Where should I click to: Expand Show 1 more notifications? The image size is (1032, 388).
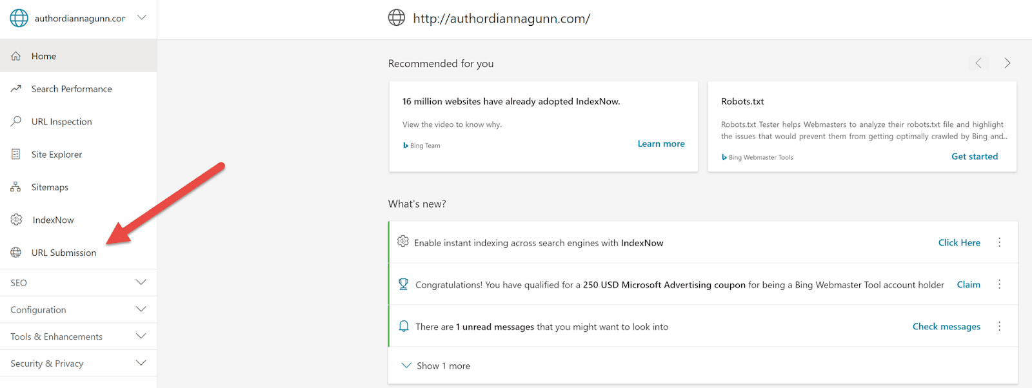[436, 365]
